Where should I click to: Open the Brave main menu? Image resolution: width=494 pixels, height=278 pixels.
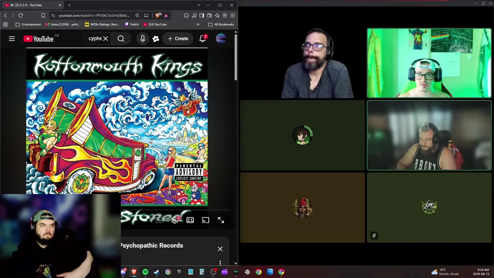pos(232,15)
